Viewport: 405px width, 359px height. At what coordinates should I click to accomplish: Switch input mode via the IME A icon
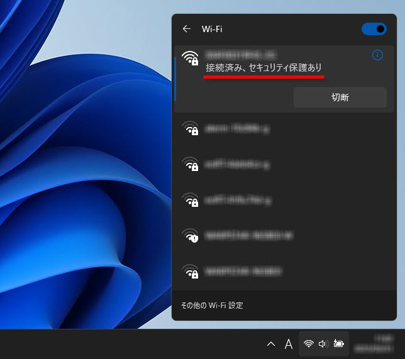coord(289,344)
